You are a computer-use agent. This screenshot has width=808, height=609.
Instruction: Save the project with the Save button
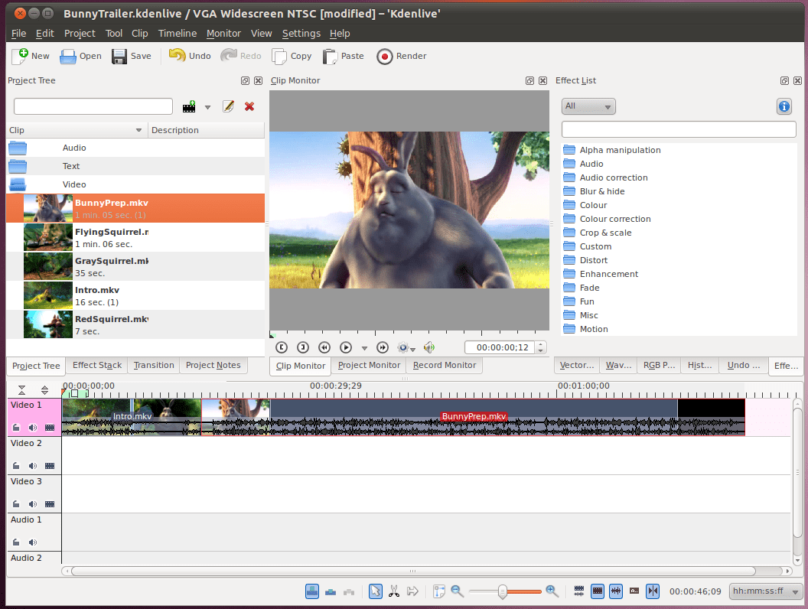click(x=132, y=56)
